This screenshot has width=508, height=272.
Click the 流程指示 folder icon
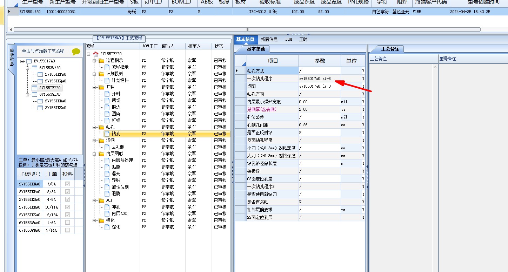coord(101,60)
